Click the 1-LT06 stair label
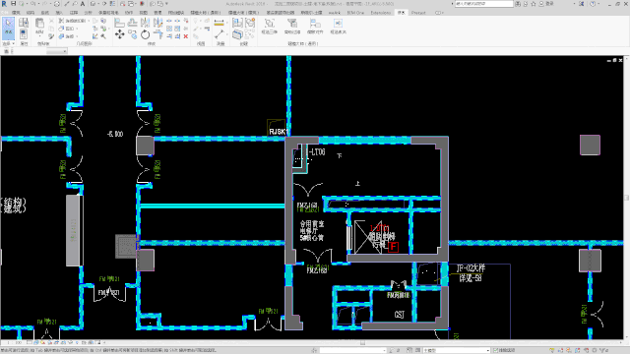This screenshot has width=630, height=354. [x=315, y=152]
